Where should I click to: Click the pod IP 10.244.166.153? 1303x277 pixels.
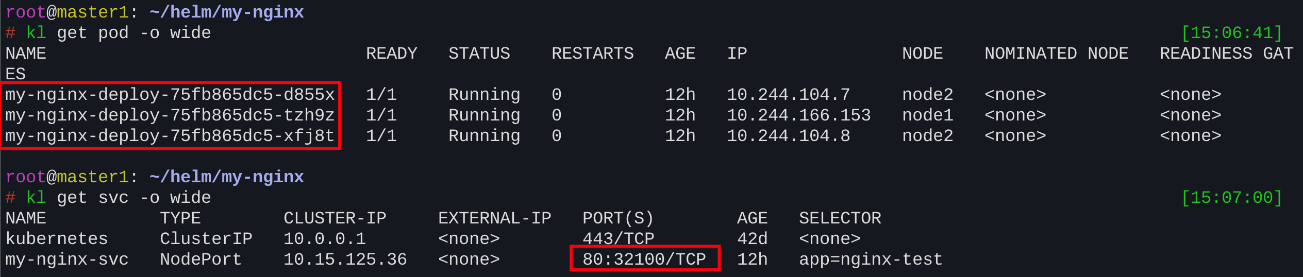tap(798, 115)
